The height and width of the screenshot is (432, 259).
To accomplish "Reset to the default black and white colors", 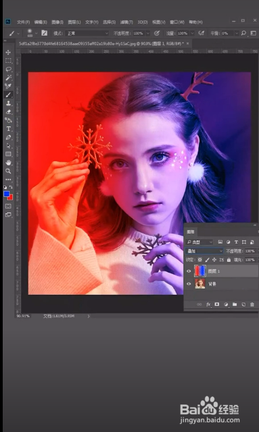I will [x=5, y=188].
